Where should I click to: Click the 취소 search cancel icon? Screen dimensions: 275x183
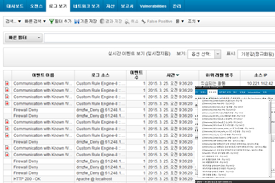point(127,22)
